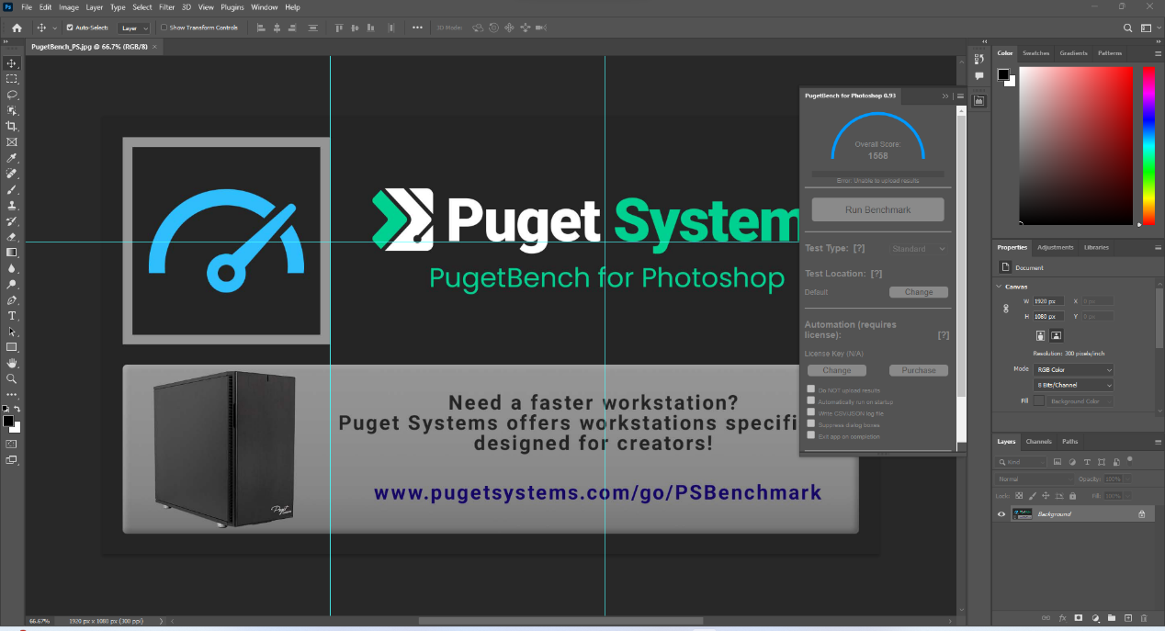Click the vertical hue spectrum slider
The height and width of the screenshot is (631, 1165).
pyautogui.click(x=1148, y=147)
